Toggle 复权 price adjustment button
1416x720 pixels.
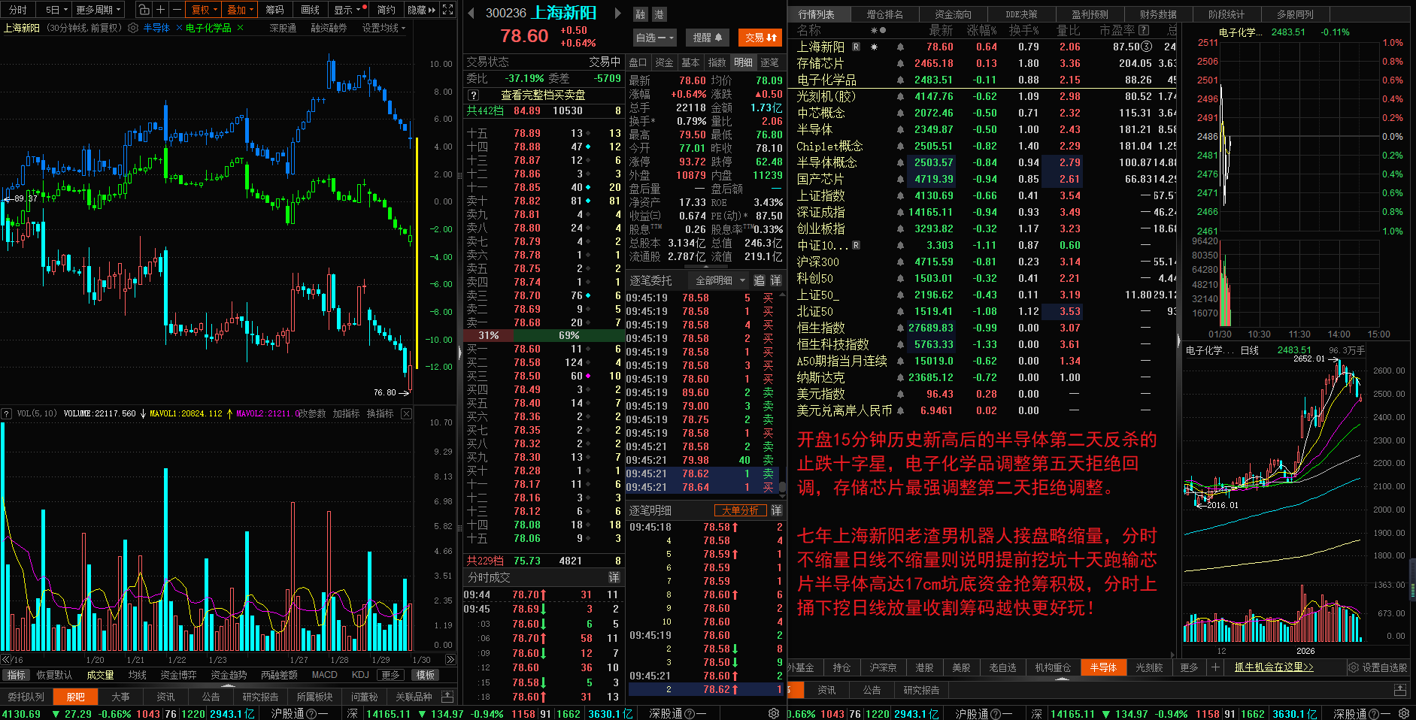tap(204, 10)
